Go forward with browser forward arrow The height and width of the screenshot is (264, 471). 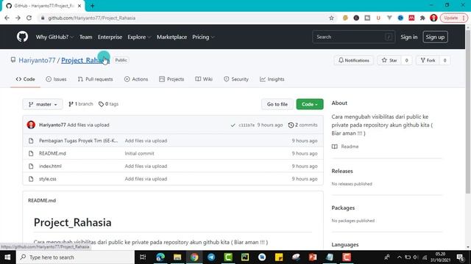click(18, 18)
